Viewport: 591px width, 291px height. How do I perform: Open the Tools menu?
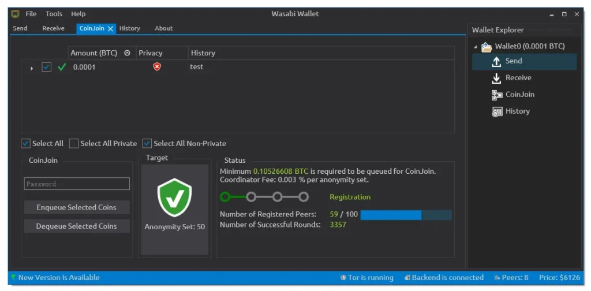pyautogui.click(x=54, y=14)
